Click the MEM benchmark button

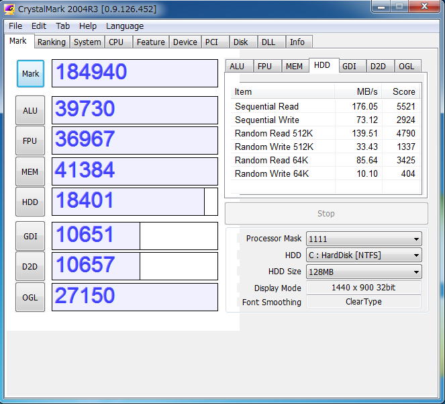(30, 171)
